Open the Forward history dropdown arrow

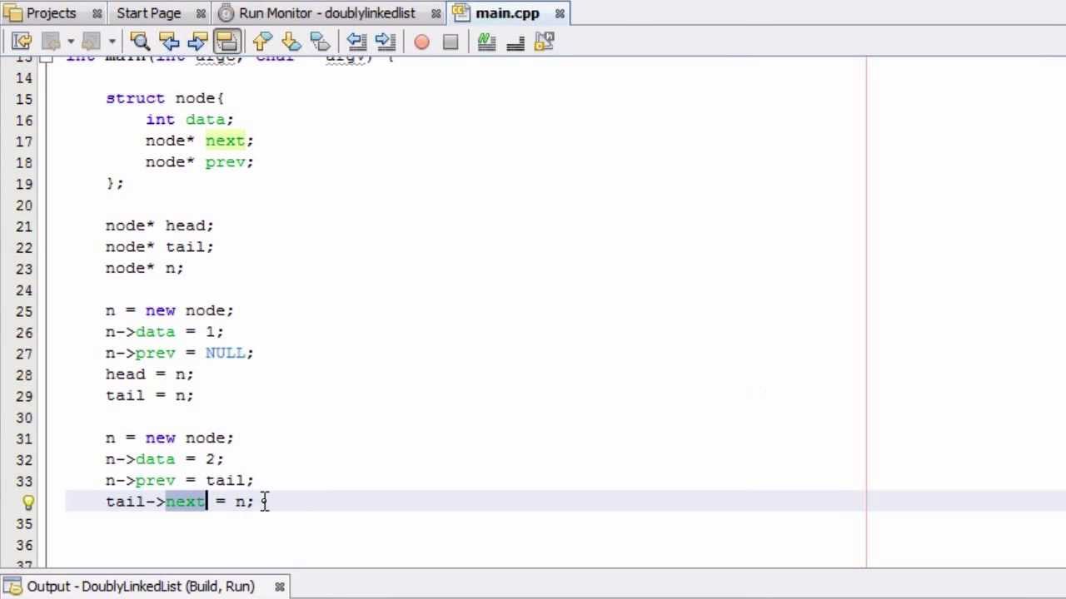click(x=111, y=41)
